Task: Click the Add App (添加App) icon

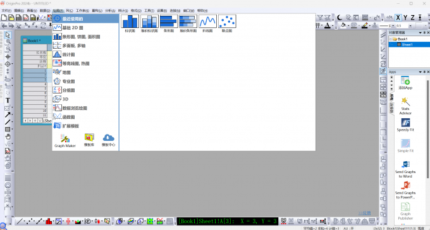Action: (405, 83)
